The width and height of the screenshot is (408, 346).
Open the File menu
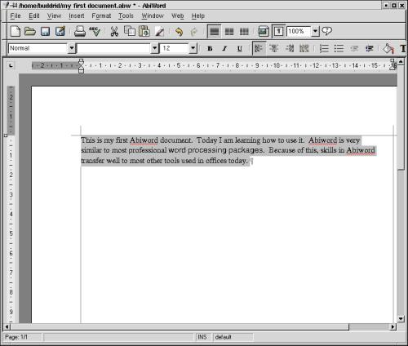(x=16, y=16)
